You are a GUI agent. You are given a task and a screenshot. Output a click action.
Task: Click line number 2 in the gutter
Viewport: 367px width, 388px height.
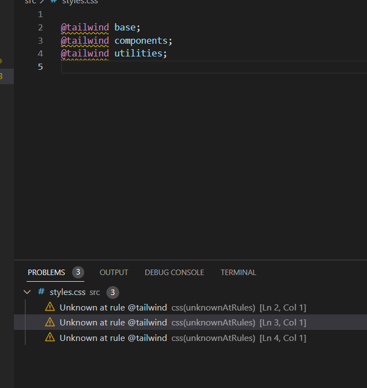click(40, 28)
